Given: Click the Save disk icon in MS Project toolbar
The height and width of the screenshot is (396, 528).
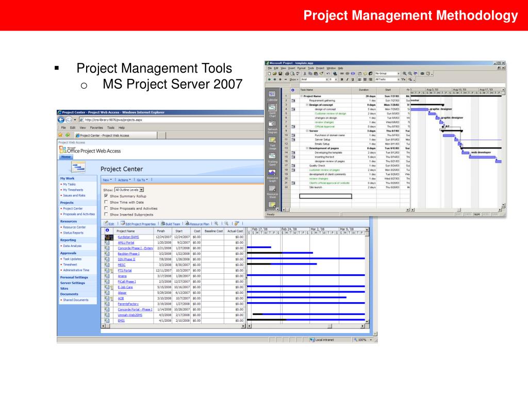Looking at the screenshot, I should point(280,73).
